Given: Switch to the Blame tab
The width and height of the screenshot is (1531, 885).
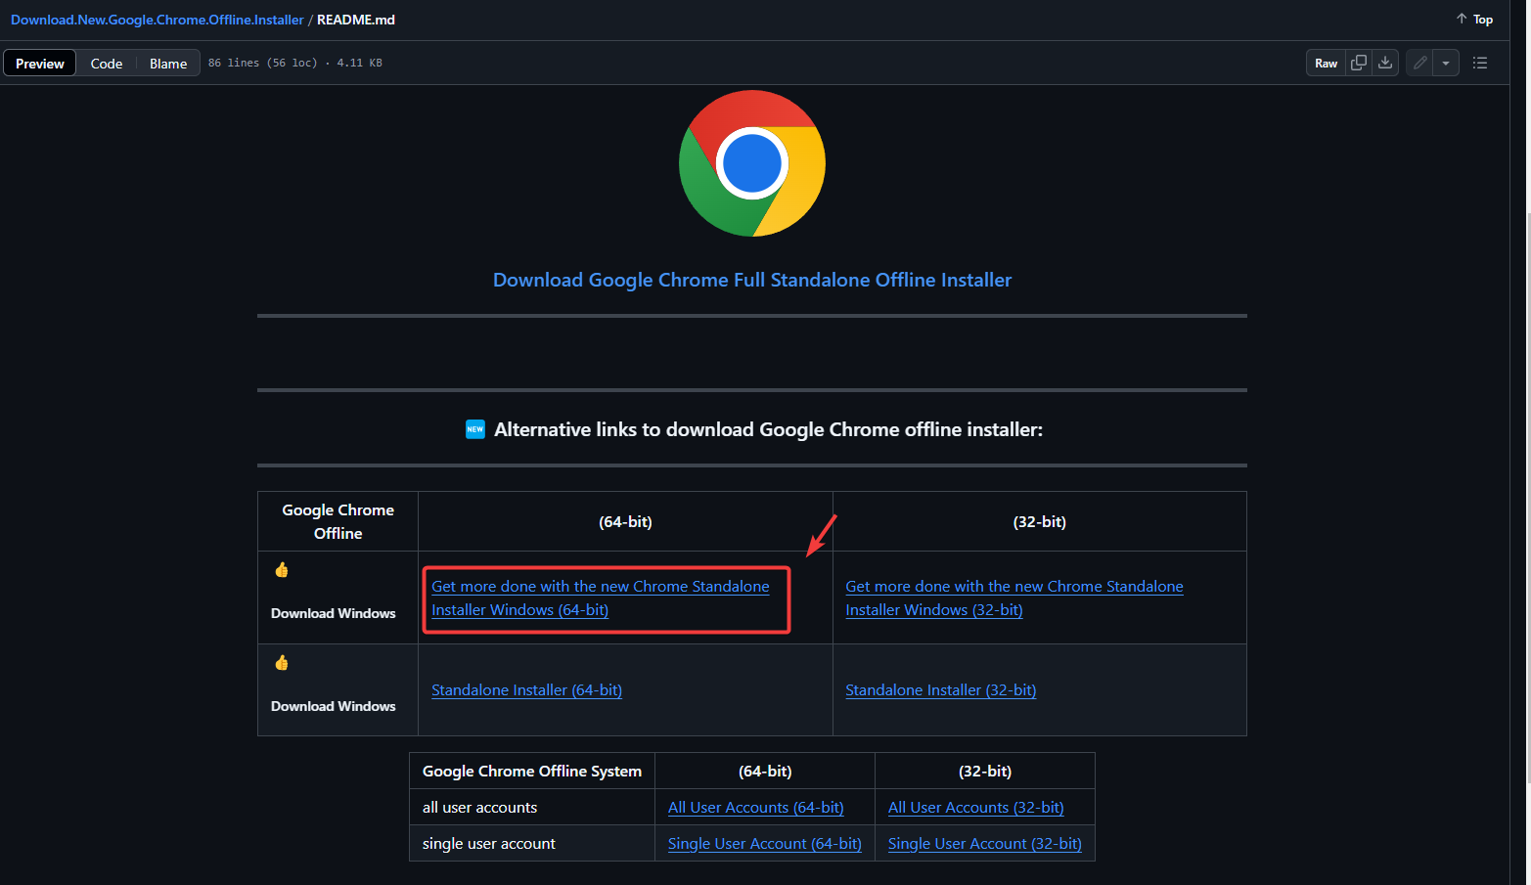Looking at the screenshot, I should 168,64.
